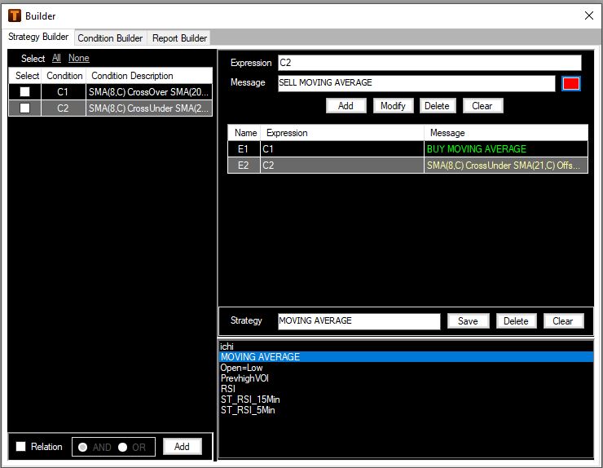Select RSI strategy in list

406,389
